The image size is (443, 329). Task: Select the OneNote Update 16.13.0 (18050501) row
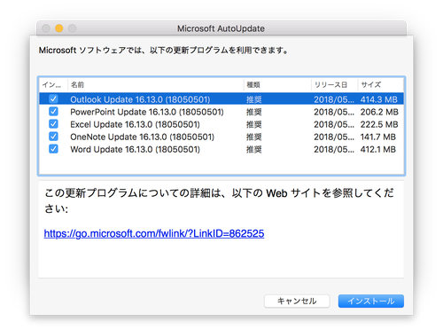(x=221, y=137)
